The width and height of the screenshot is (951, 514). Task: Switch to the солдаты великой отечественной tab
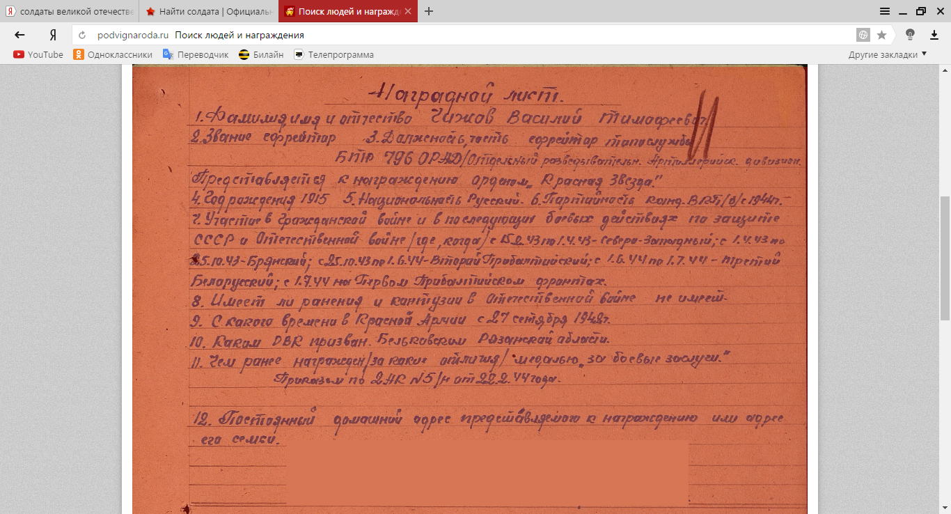point(70,12)
